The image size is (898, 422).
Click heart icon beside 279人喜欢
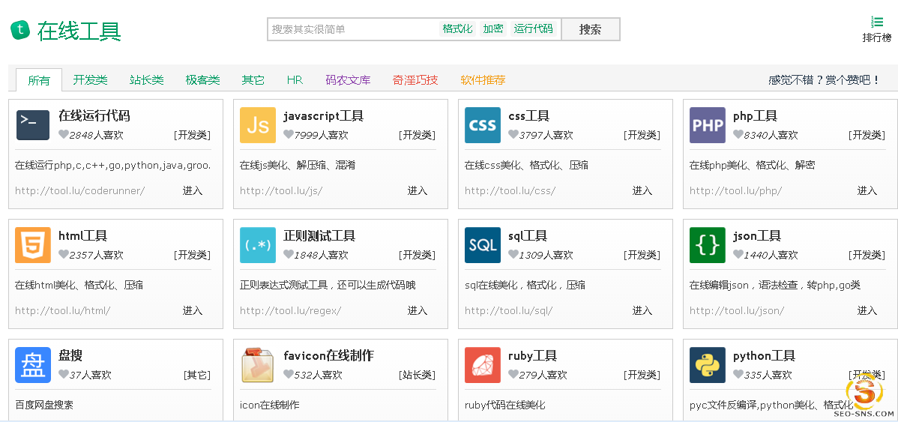(513, 375)
